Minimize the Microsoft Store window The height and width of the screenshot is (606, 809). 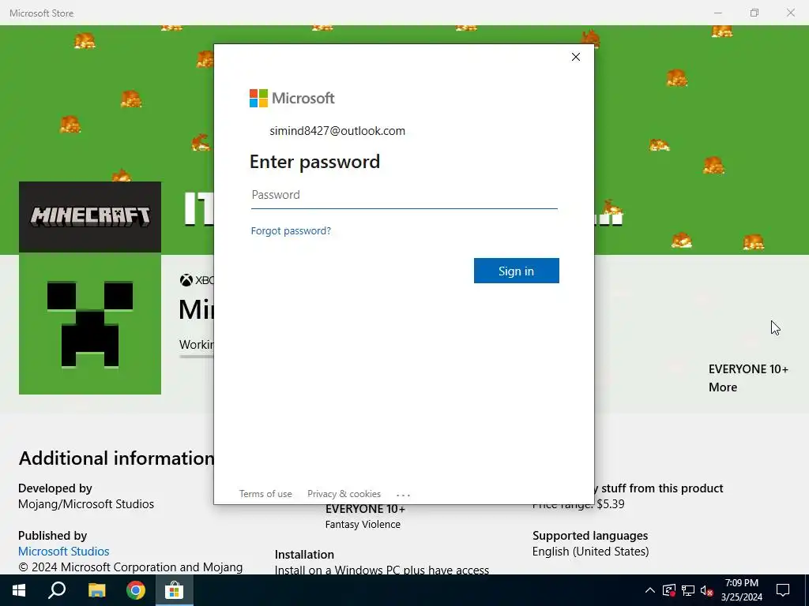(717, 13)
